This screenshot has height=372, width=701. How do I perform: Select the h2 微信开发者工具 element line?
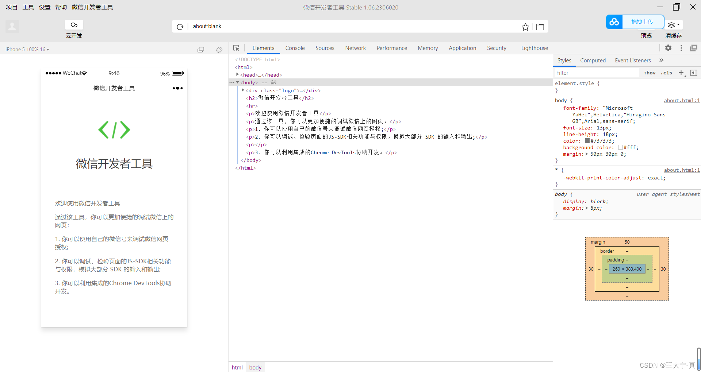click(x=280, y=98)
